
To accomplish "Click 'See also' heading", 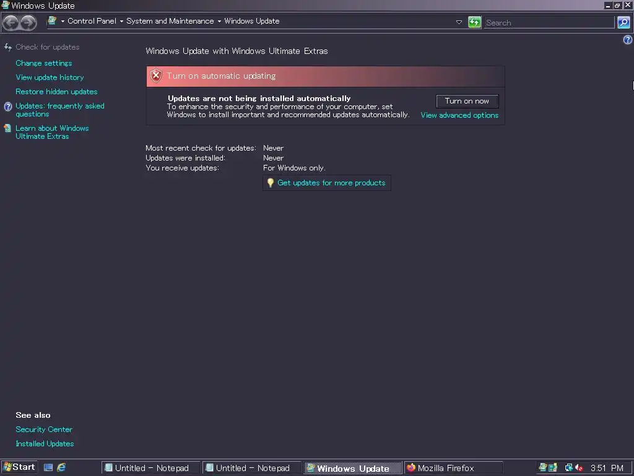I will 33,415.
